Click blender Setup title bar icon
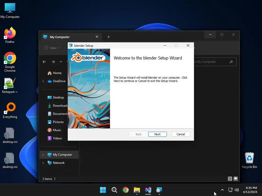Screen dimensions: 262x196 [x=71, y=45]
